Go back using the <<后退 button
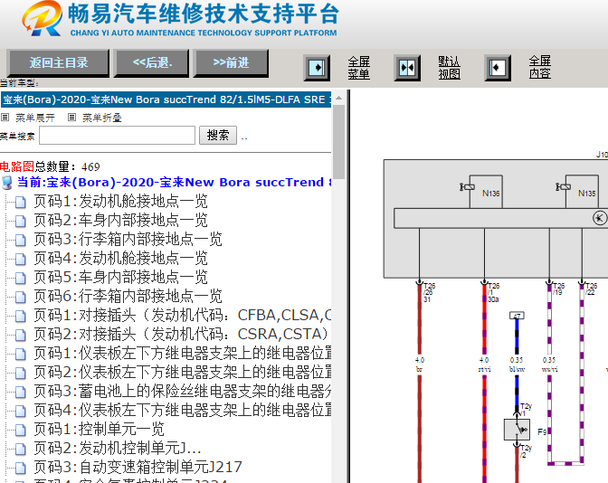Viewport: 608px width, 483px height. (152, 62)
